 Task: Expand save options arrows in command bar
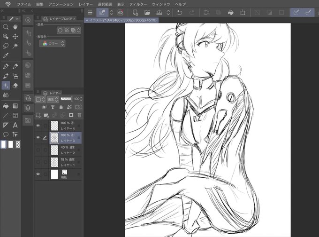click(x=168, y=13)
